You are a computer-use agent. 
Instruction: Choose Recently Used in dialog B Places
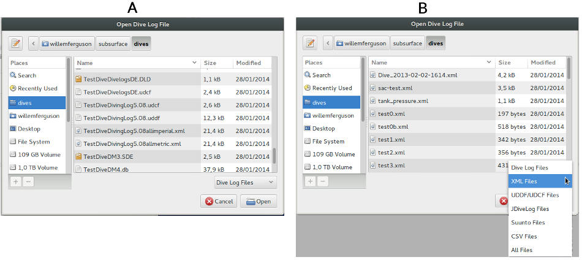tap(331, 88)
